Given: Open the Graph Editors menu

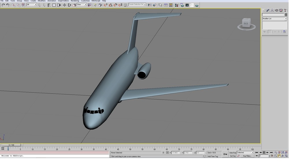Looking at the screenshot, I should click(63, 1).
